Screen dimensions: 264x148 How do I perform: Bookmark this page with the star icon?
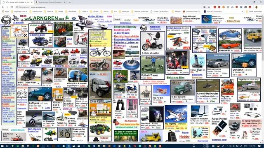[209, 7]
